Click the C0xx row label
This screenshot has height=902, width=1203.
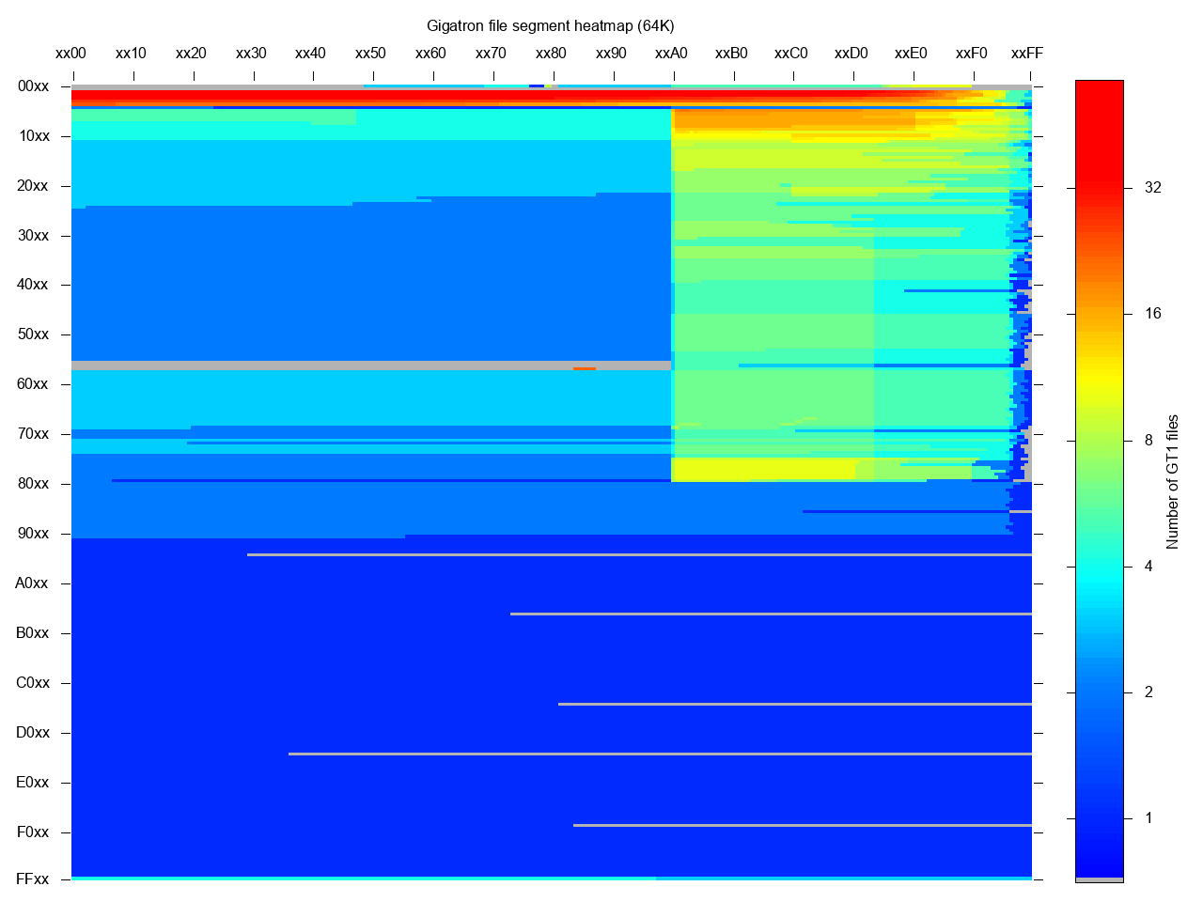click(x=32, y=683)
